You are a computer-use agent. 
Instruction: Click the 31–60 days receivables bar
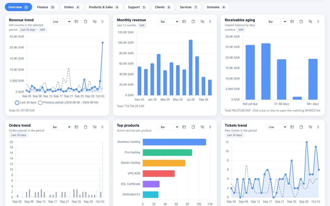[x=282, y=79]
